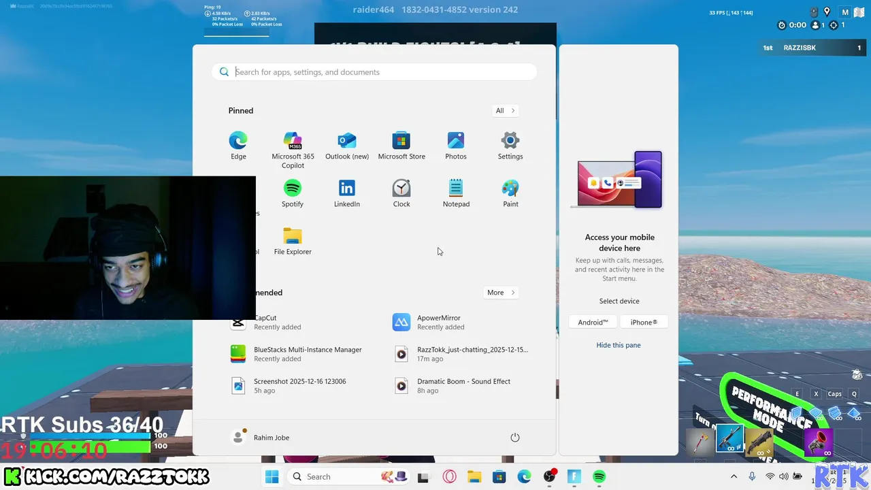Open Settings from pinned apps
The image size is (871, 490).
pyautogui.click(x=510, y=146)
